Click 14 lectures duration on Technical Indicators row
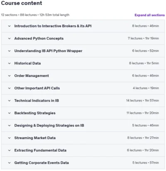Viewport: 166px width, 171px height. coord(142,101)
